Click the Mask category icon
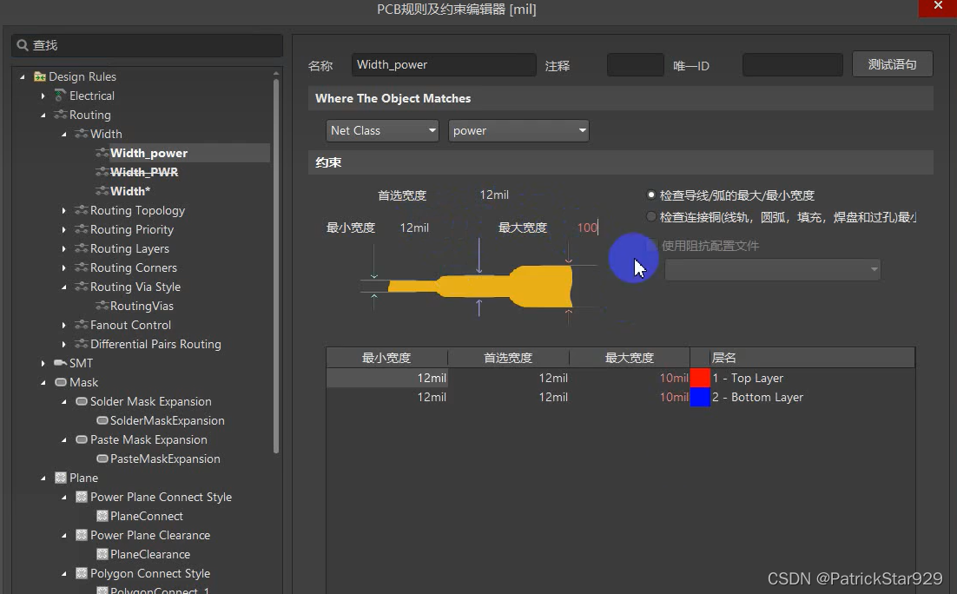This screenshot has height=594, width=957. coord(60,382)
